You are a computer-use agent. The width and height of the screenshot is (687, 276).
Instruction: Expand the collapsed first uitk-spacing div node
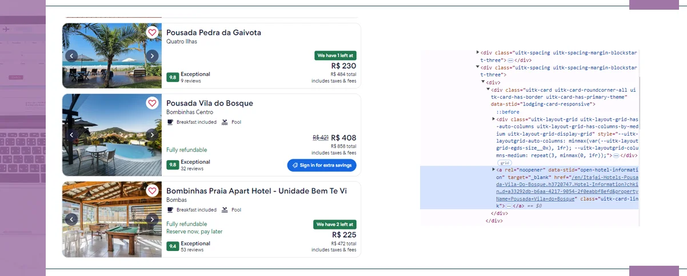(478, 52)
